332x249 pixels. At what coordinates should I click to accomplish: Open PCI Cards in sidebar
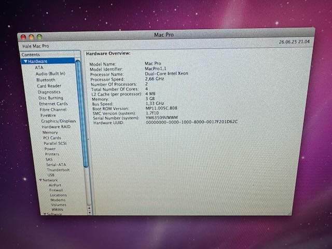pos(52,138)
